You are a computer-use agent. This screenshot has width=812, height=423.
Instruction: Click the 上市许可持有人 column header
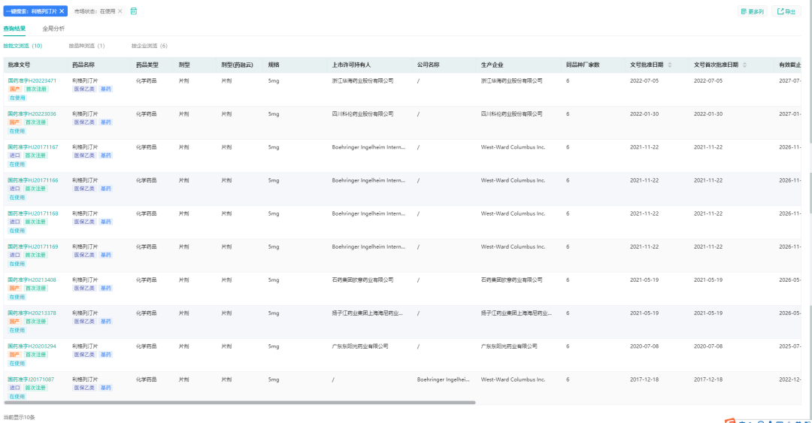tap(352, 65)
